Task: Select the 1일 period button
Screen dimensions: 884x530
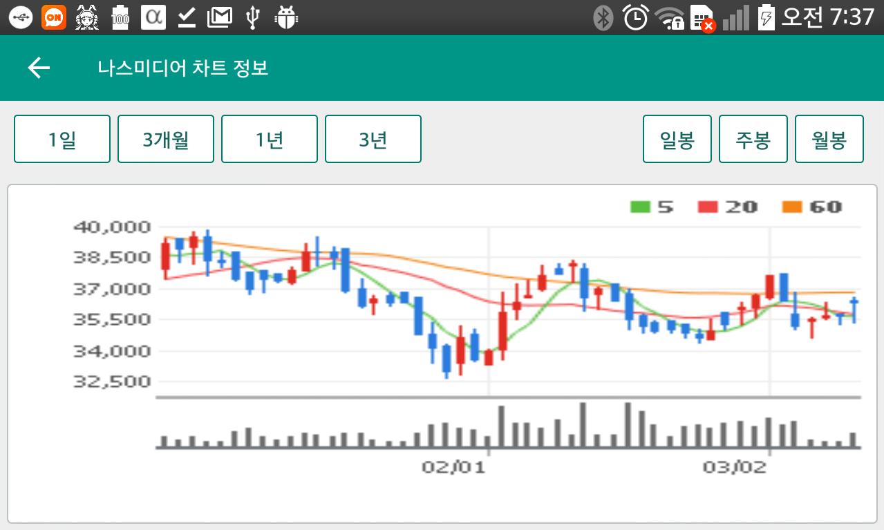Action: pos(62,139)
